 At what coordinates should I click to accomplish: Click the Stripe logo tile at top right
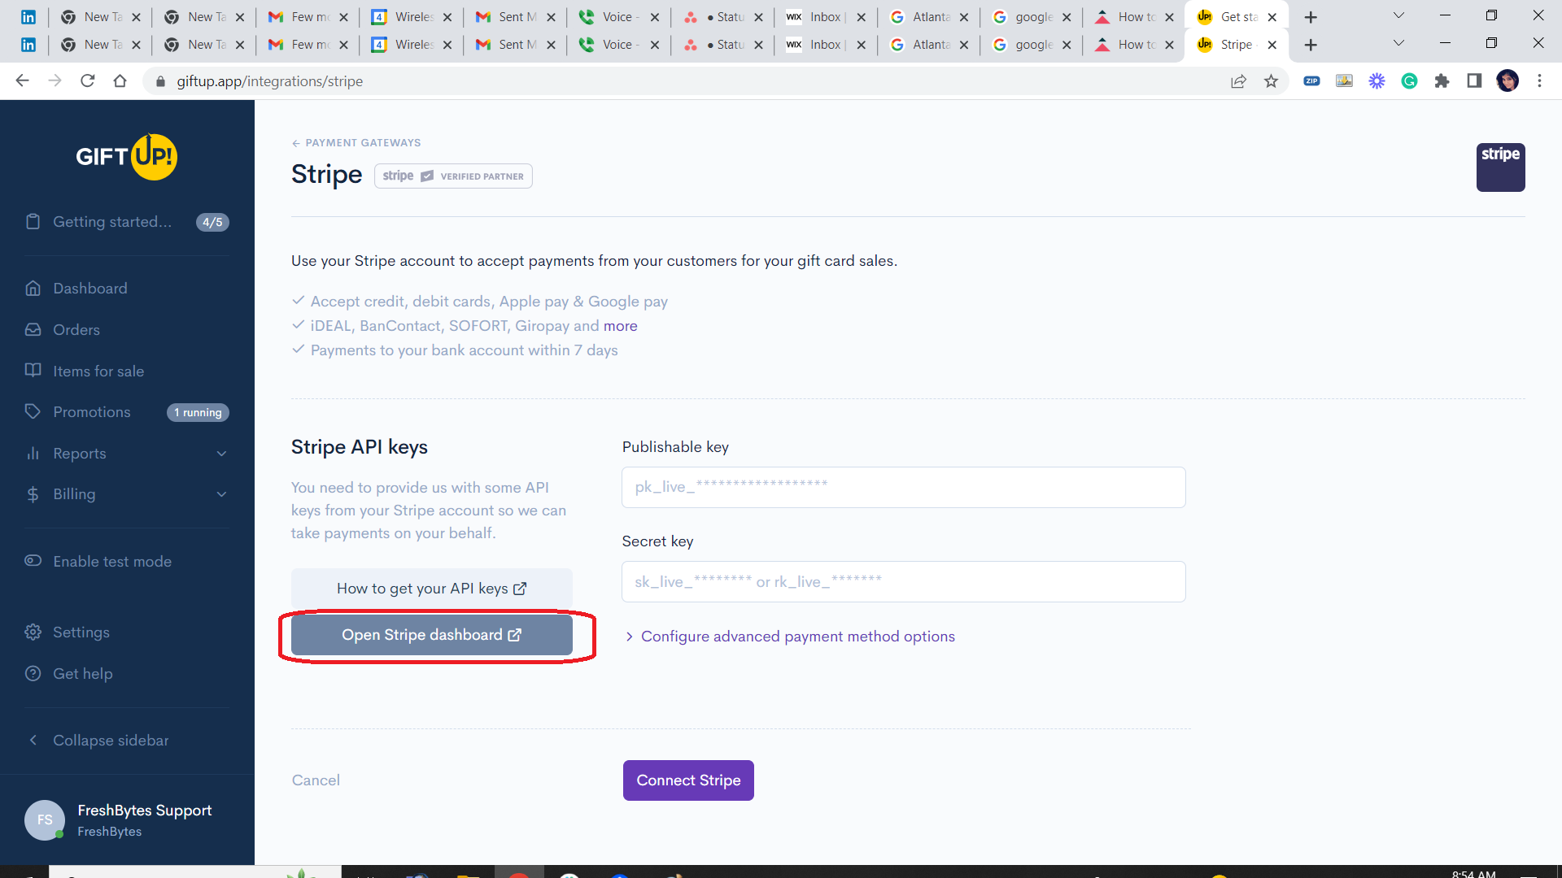coord(1499,167)
